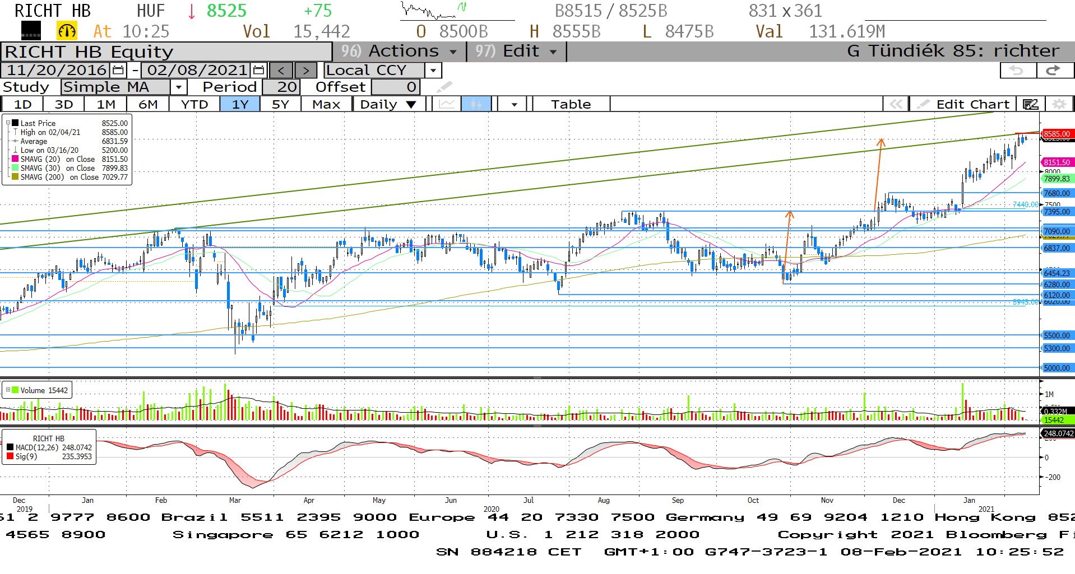The width and height of the screenshot is (1075, 574).
Task: Click the grayed pencil icon beside Offset
Action: pyautogui.click(x=444, y=87)
